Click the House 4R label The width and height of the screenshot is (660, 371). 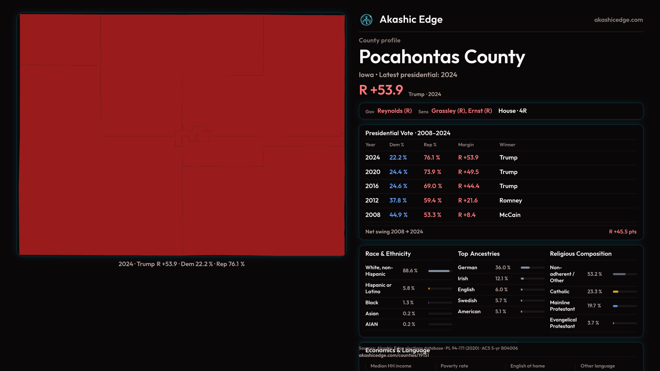[512, 111]
